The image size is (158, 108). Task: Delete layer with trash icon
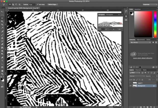154,107
